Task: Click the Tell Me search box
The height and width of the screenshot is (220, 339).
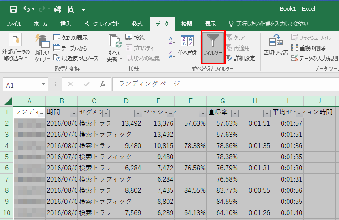Action: [269, 24]
